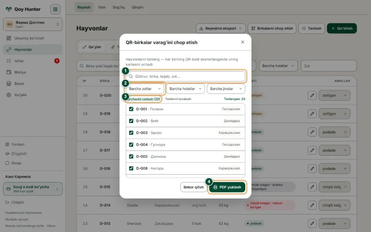Viewport: 371px width, 232px height.
Task: Click the pencil edit icon for D-020
Action: (x=312, y=96)
